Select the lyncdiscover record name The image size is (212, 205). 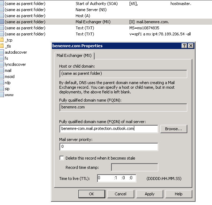15,64
